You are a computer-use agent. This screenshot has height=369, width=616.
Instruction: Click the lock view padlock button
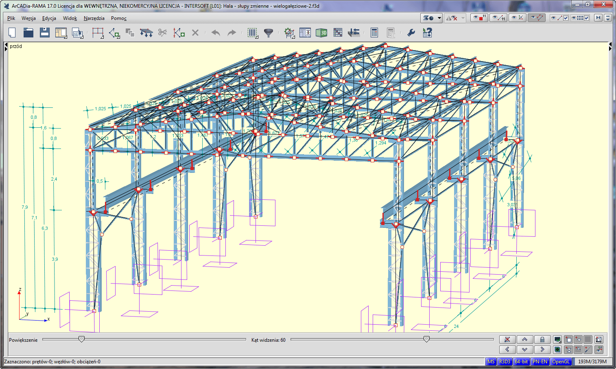542,339
